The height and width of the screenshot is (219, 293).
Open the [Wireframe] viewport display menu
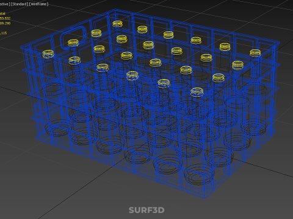click(39, 4)
